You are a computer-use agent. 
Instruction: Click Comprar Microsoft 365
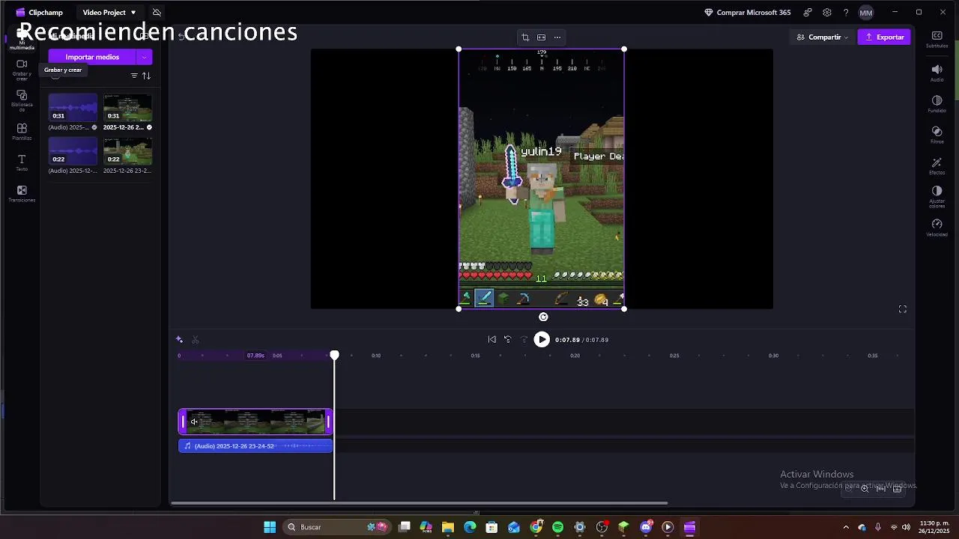[747, 13]
